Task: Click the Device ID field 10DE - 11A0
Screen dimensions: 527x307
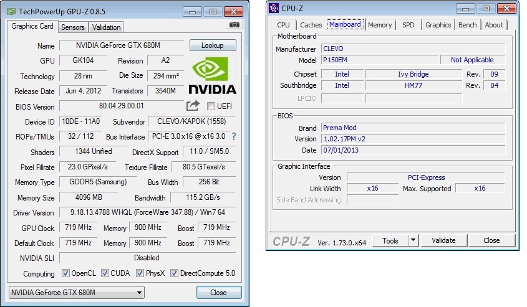Action: 81,121
